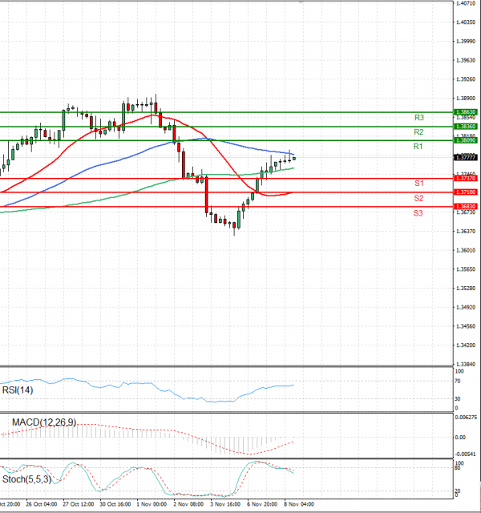Image resolution: width=481 pixels, height=513 pixels.
Task: Click the MACD scale value 0.00
Action: coord(460,438)
